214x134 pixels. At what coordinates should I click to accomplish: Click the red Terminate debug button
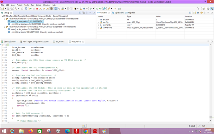click(x=37, y=9)
